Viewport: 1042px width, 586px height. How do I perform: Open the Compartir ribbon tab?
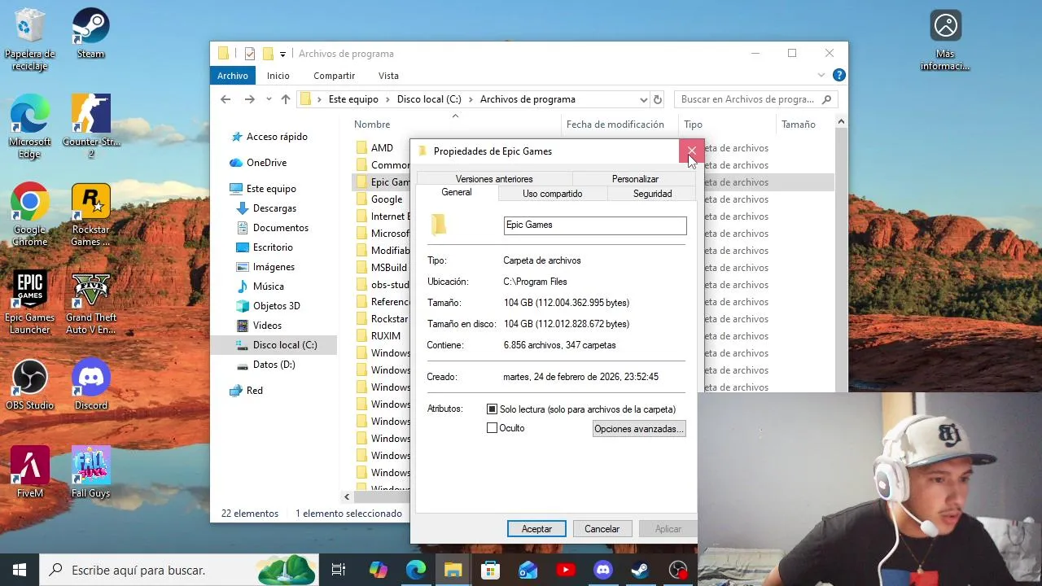[334, 75]
